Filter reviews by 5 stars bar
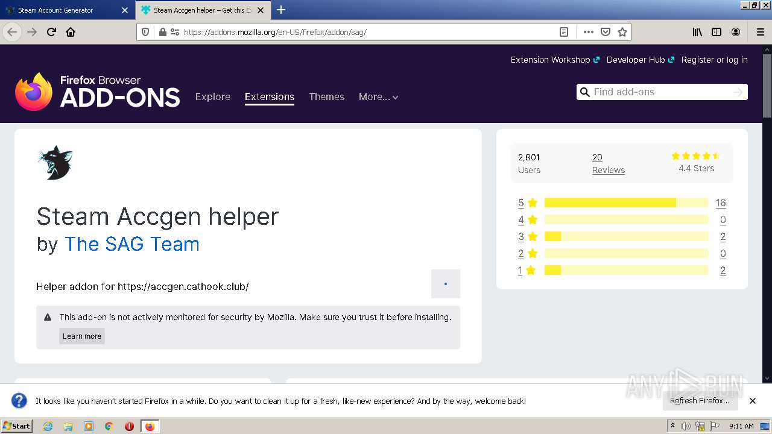This screenshot has height=434, width=772. point(626,203)
